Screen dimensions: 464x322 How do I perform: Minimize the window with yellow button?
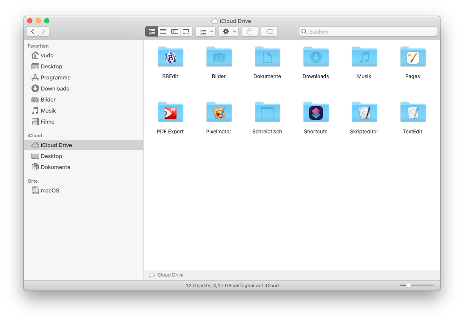pyautogui.click(x=38, y=21)
